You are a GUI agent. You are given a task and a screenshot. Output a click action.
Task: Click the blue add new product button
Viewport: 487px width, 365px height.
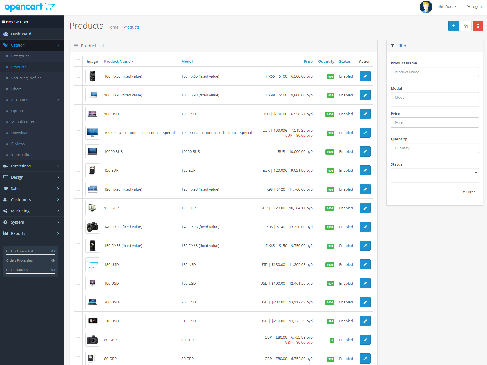coord(454,26)
